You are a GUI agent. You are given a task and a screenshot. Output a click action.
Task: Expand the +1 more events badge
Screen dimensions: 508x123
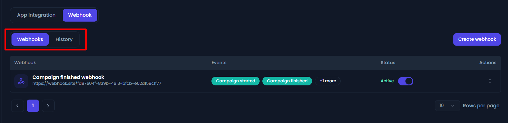pos(328,81)
